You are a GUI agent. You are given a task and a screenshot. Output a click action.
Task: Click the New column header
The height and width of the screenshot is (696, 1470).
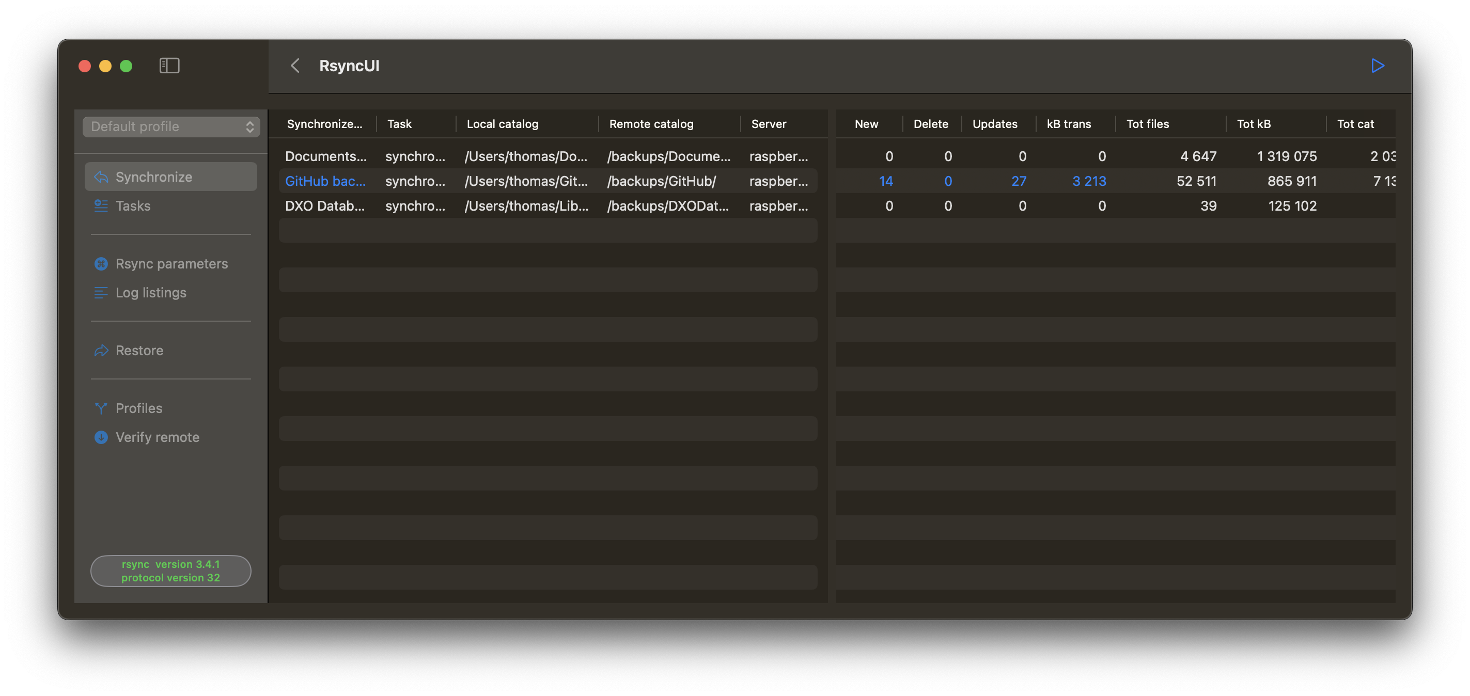click(x=866, y=124)
